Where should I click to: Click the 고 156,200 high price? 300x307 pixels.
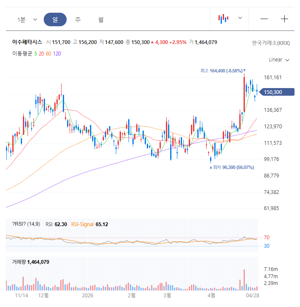click(85, 42)
